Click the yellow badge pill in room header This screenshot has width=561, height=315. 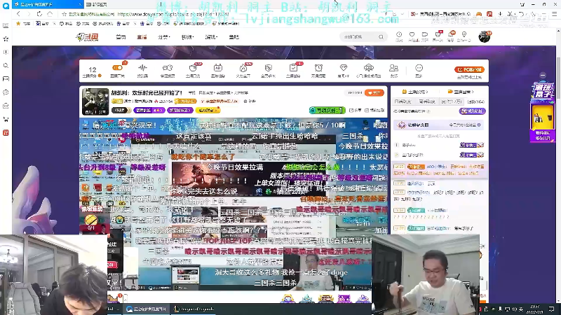(x=208, y=111)
